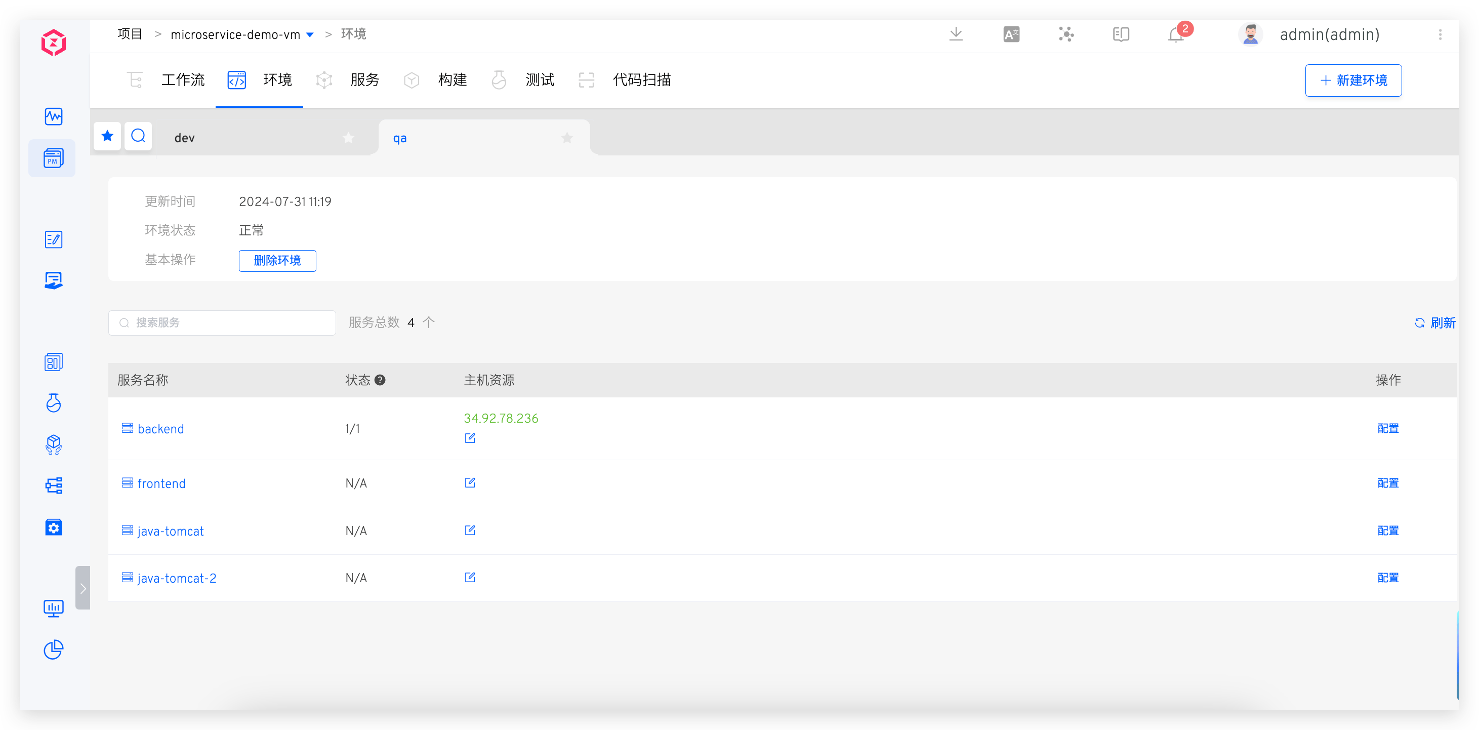Expand the collapsed sidebar arrow handle
The image size is (1479, 730).
(x=83, y=588)
